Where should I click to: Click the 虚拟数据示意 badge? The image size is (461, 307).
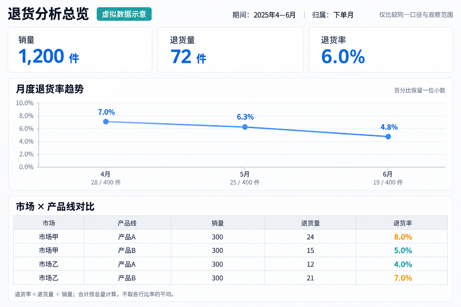tap(124, 14)
